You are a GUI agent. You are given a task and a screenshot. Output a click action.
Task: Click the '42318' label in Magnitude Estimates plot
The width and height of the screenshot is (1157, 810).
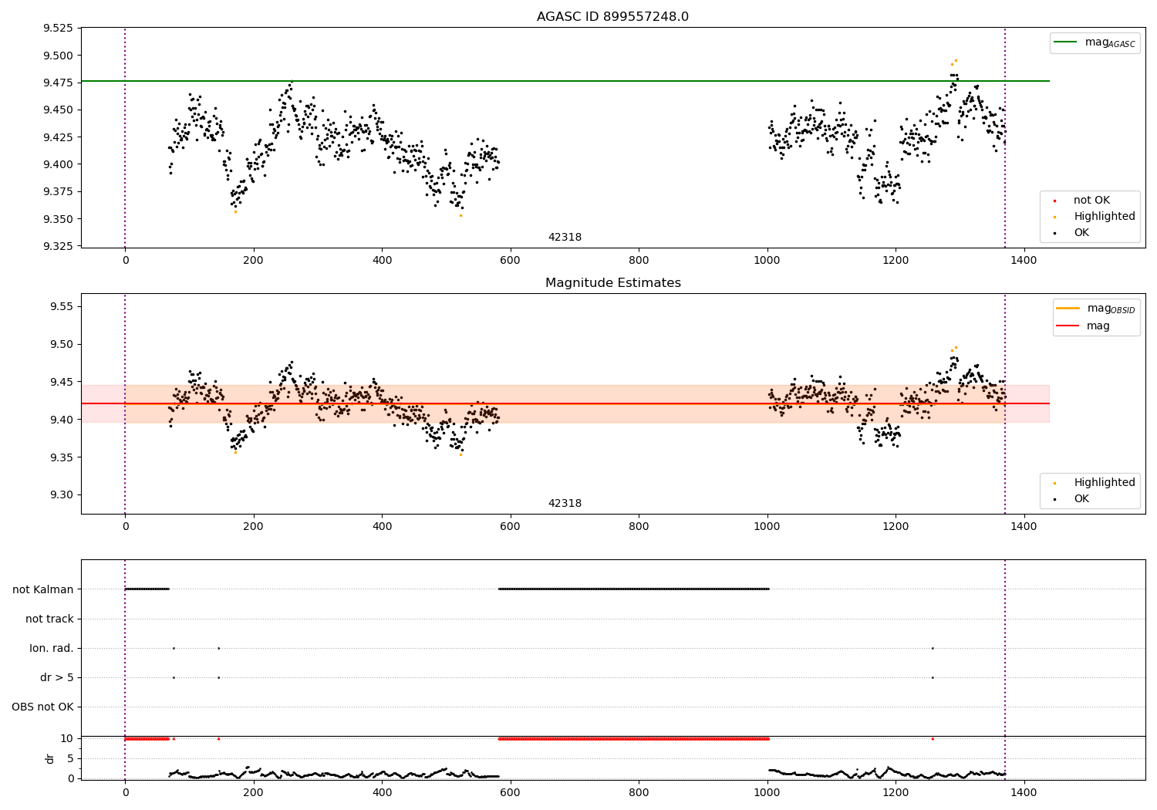coord(565,504)
